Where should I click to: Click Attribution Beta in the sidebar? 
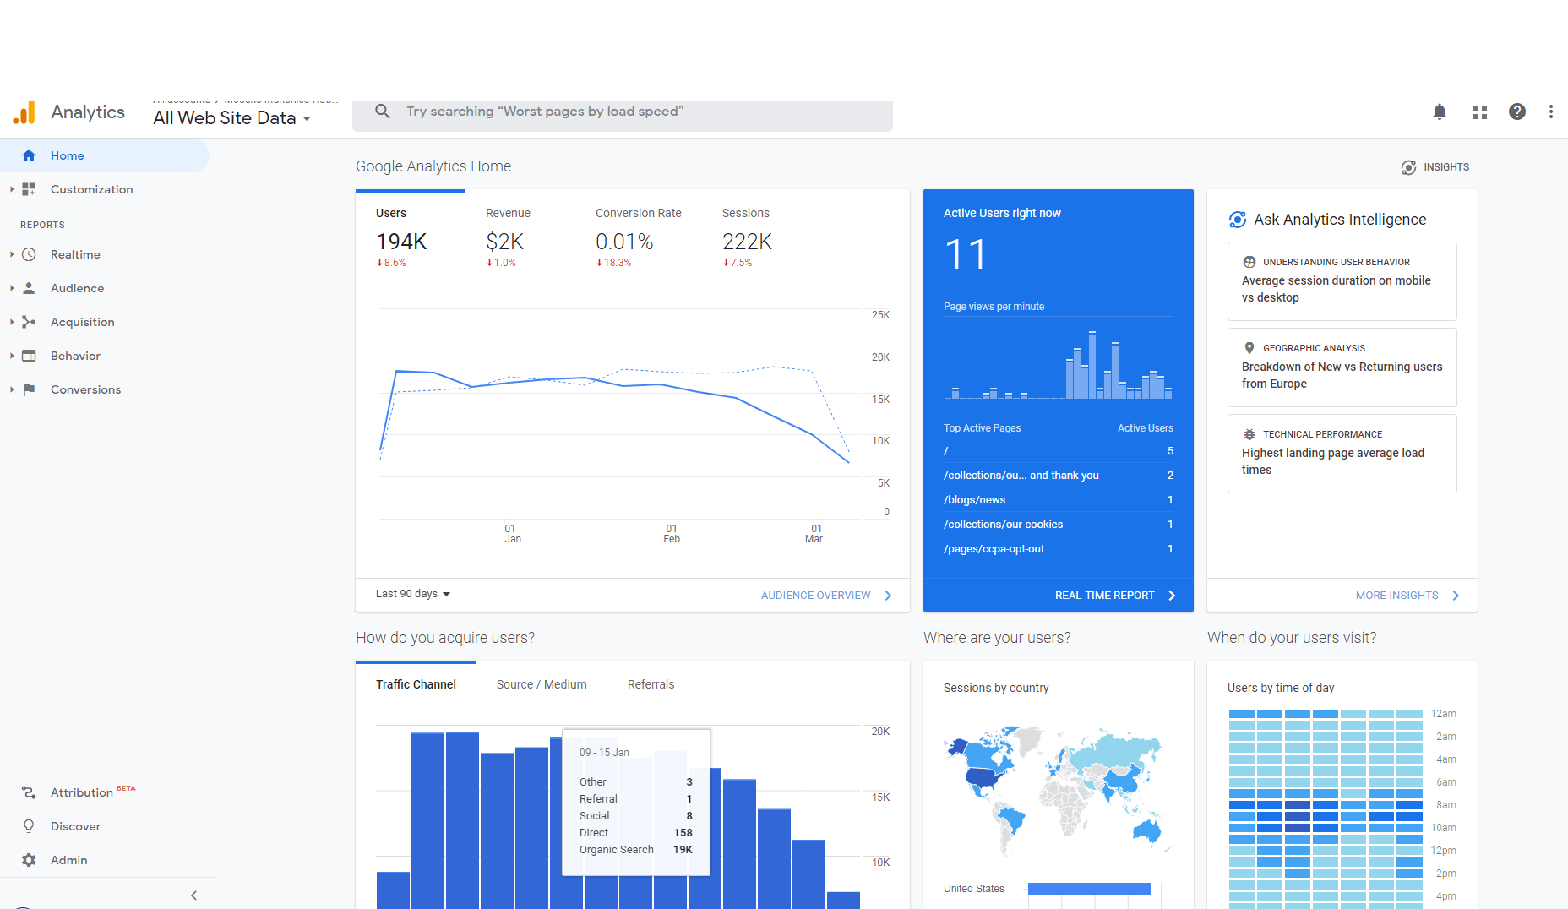coord(92,792)
